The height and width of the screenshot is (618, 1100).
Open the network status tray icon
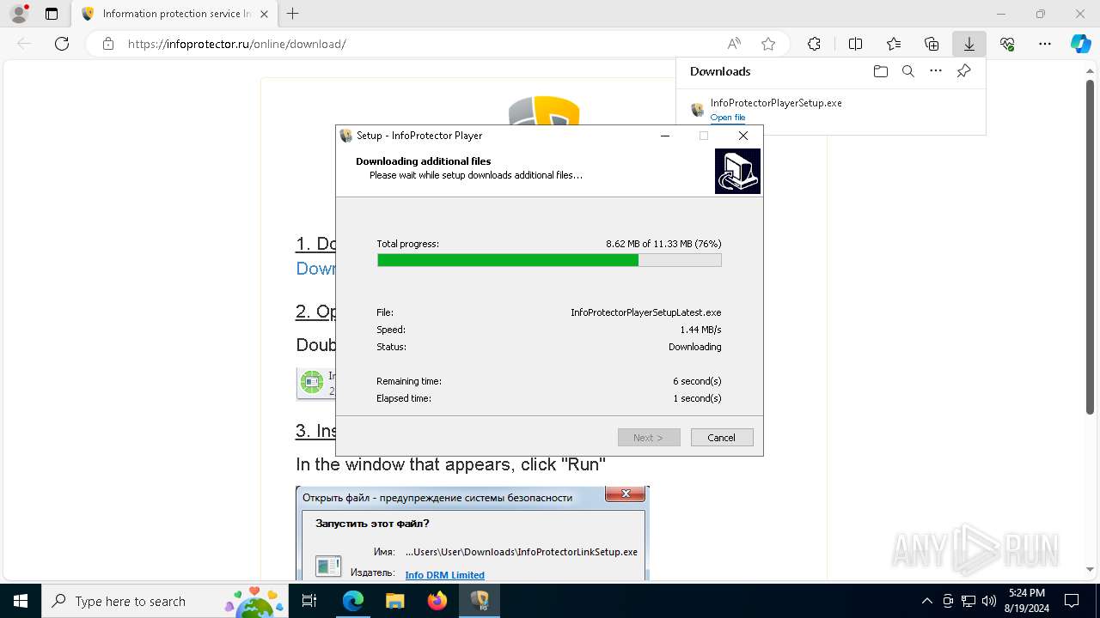[969, 601]
